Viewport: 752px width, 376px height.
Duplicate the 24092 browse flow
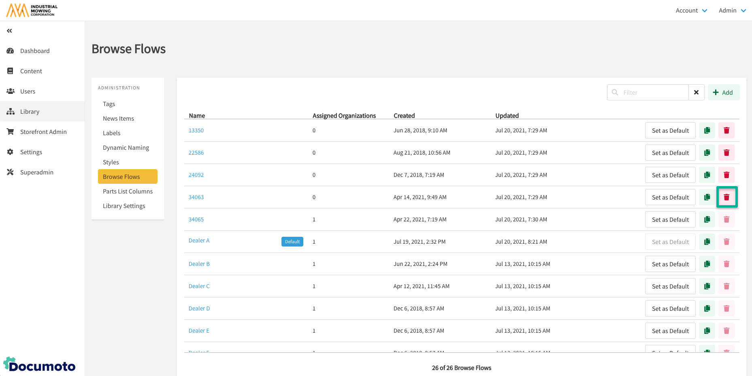[x=707, y=175]
